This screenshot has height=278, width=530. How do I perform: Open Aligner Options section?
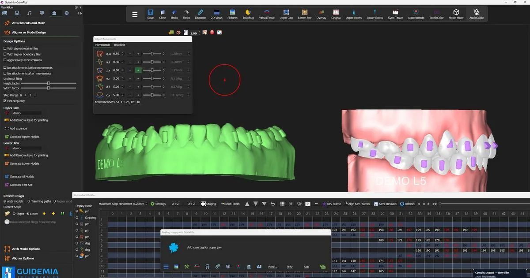point(23,258)
